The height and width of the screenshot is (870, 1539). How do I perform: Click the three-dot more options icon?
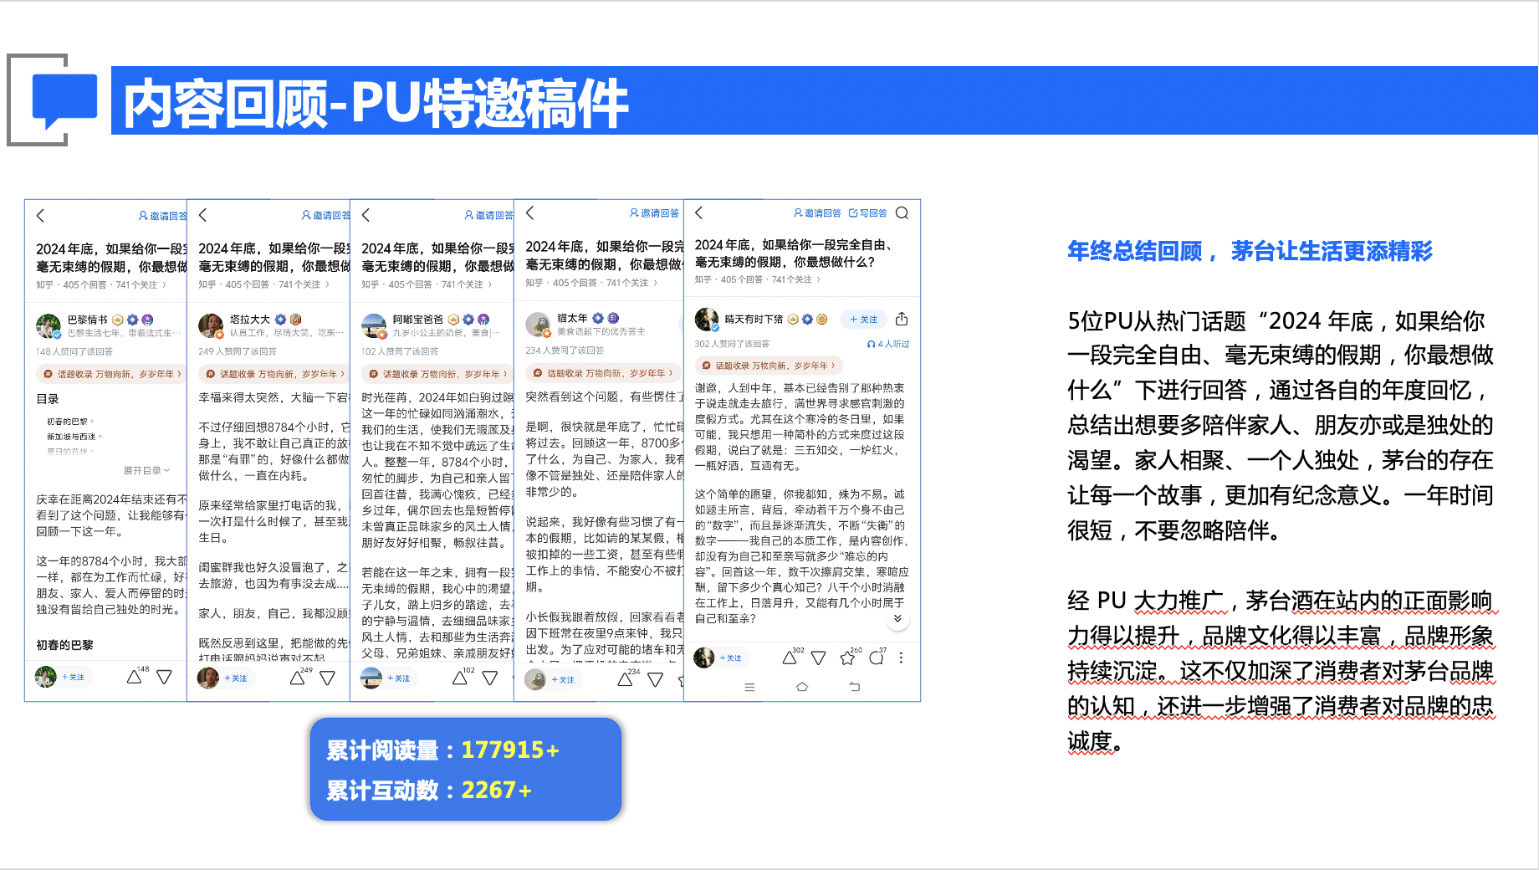click(x=901, y=658)
